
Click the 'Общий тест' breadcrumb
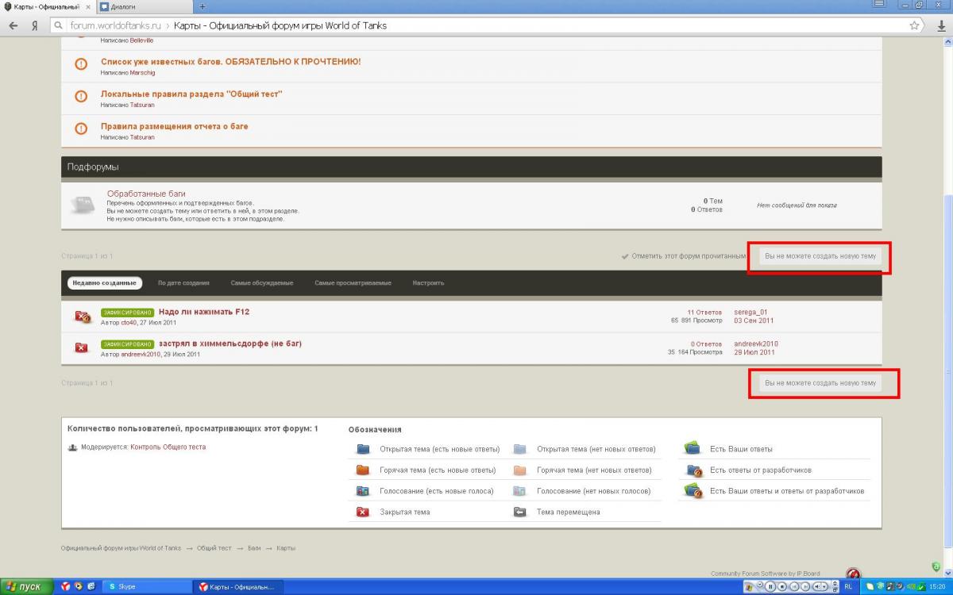tap(214, 548)
